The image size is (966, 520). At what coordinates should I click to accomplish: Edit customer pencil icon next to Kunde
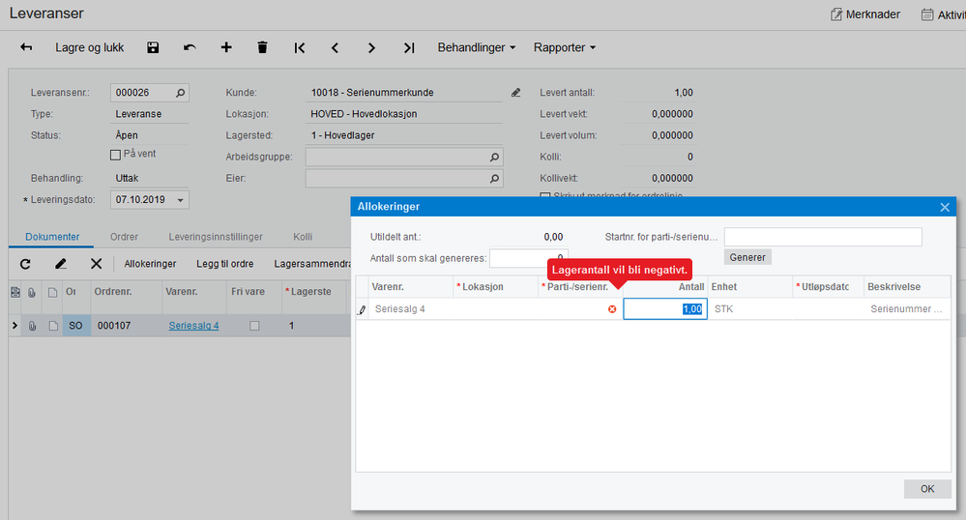(x=515, y=93)
